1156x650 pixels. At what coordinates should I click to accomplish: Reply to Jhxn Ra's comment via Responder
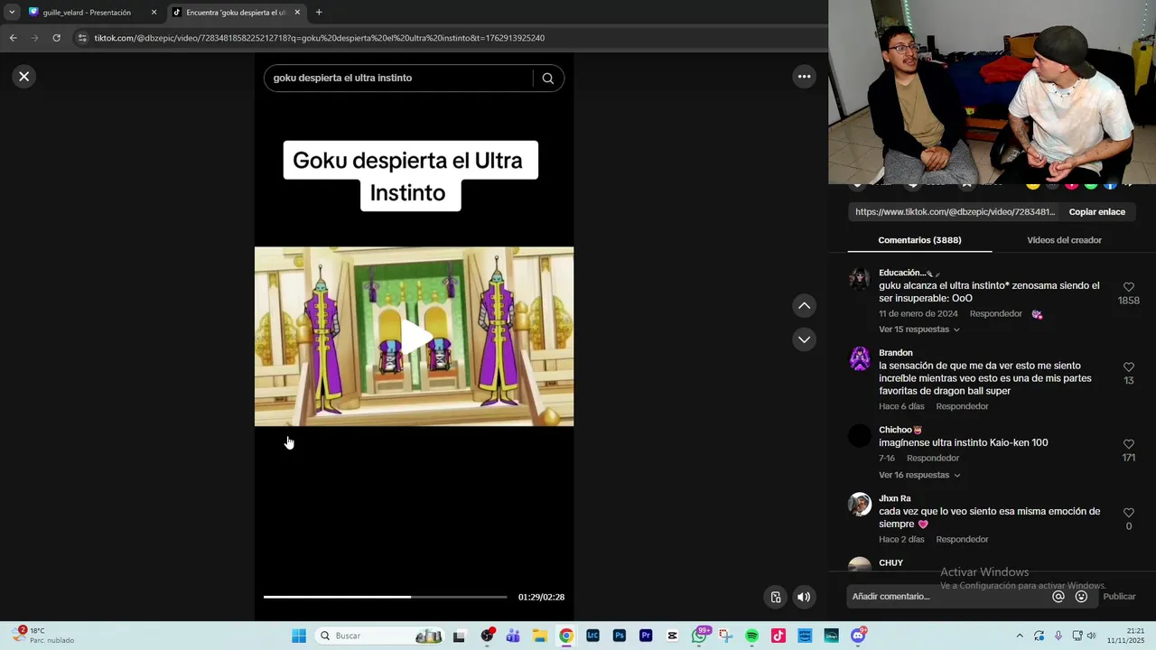962,540
